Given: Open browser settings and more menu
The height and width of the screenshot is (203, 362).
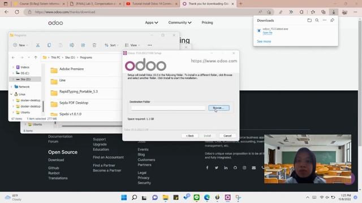Looking at the screenshot, I should click(x=355, y=12).
